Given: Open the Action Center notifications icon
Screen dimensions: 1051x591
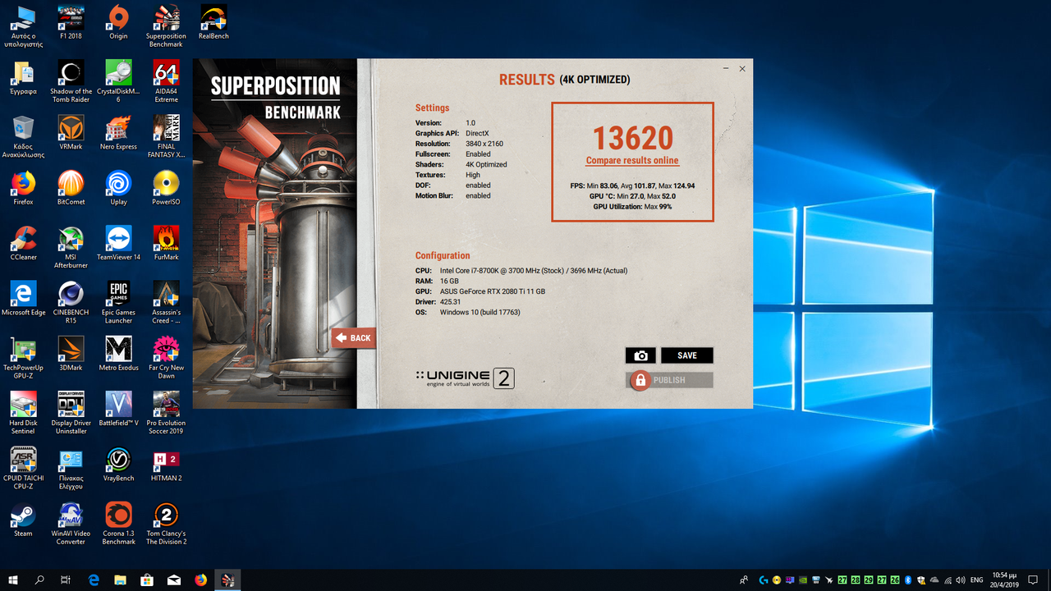Looking at the screenshot, I should point(1032,580).
